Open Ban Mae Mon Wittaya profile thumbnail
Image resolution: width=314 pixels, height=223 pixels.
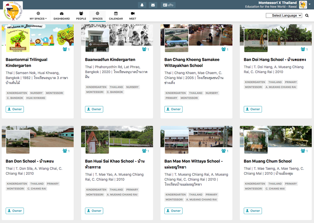(x=176, y=142)
